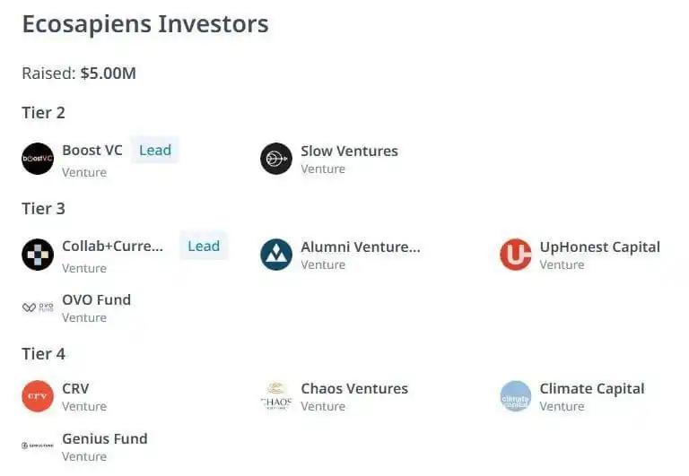This screenshot has height=476, width=689.
Task: Click the Boost VC logo icon
Action: (38, 159)
